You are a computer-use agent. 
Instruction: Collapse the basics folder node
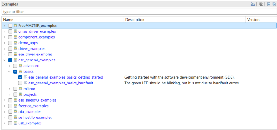pos(9,72)
